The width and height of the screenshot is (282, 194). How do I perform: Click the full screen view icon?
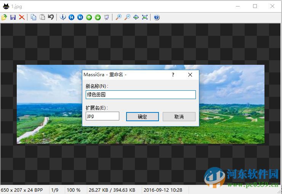click(145, 17)
